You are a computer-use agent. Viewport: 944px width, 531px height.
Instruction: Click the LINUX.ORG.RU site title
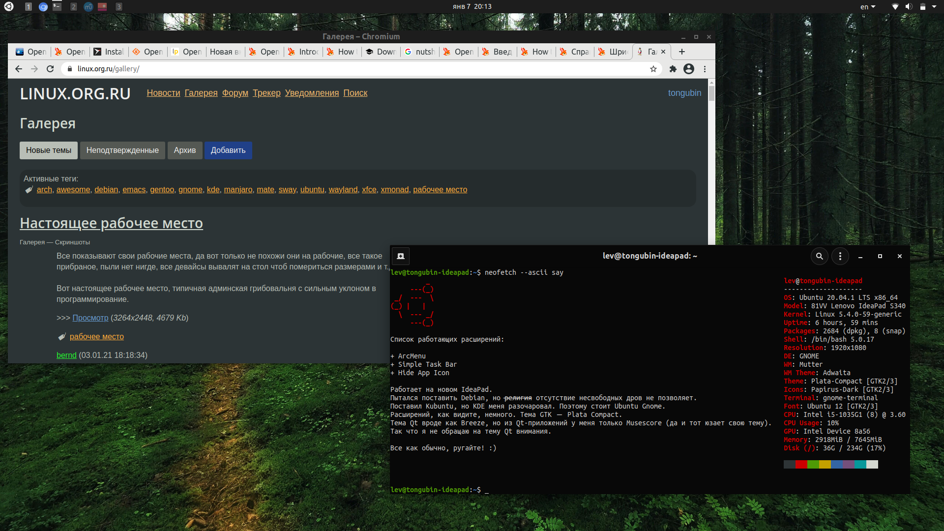(x=75, y=93)
